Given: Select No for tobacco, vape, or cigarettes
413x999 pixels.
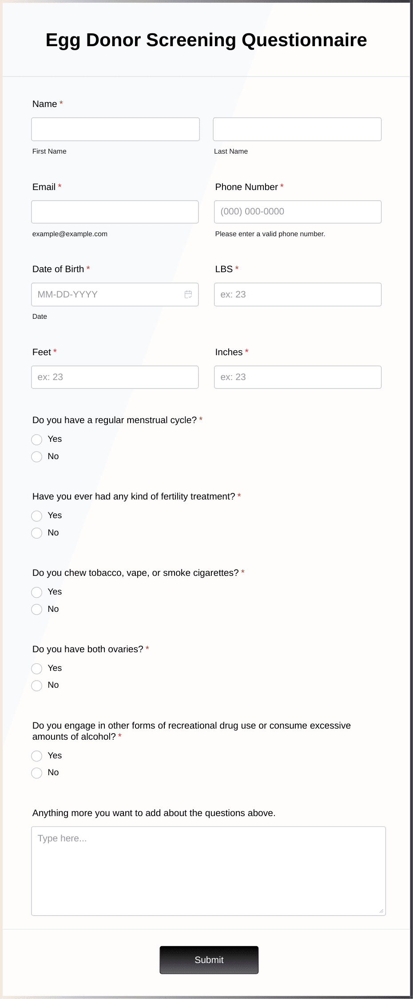Looking at the screenshot, I should 37,609.
